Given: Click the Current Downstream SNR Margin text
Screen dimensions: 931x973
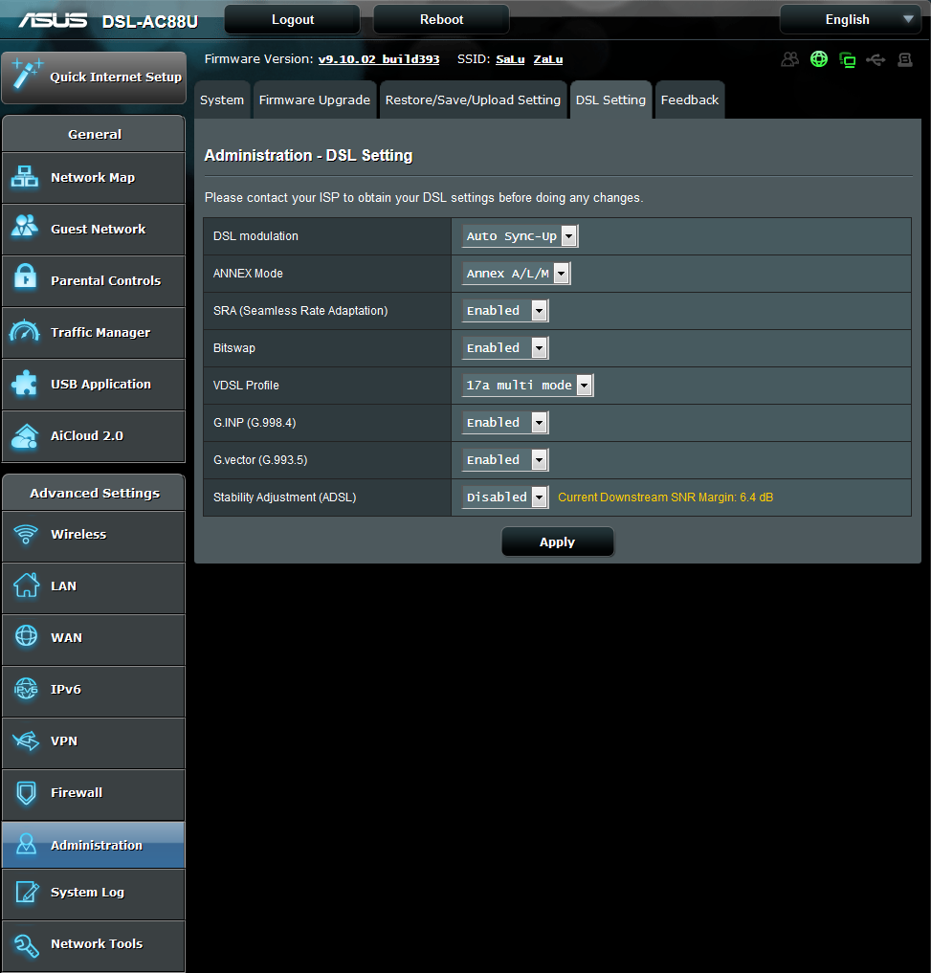Looking at the screenshot, I should click(665, 498).
